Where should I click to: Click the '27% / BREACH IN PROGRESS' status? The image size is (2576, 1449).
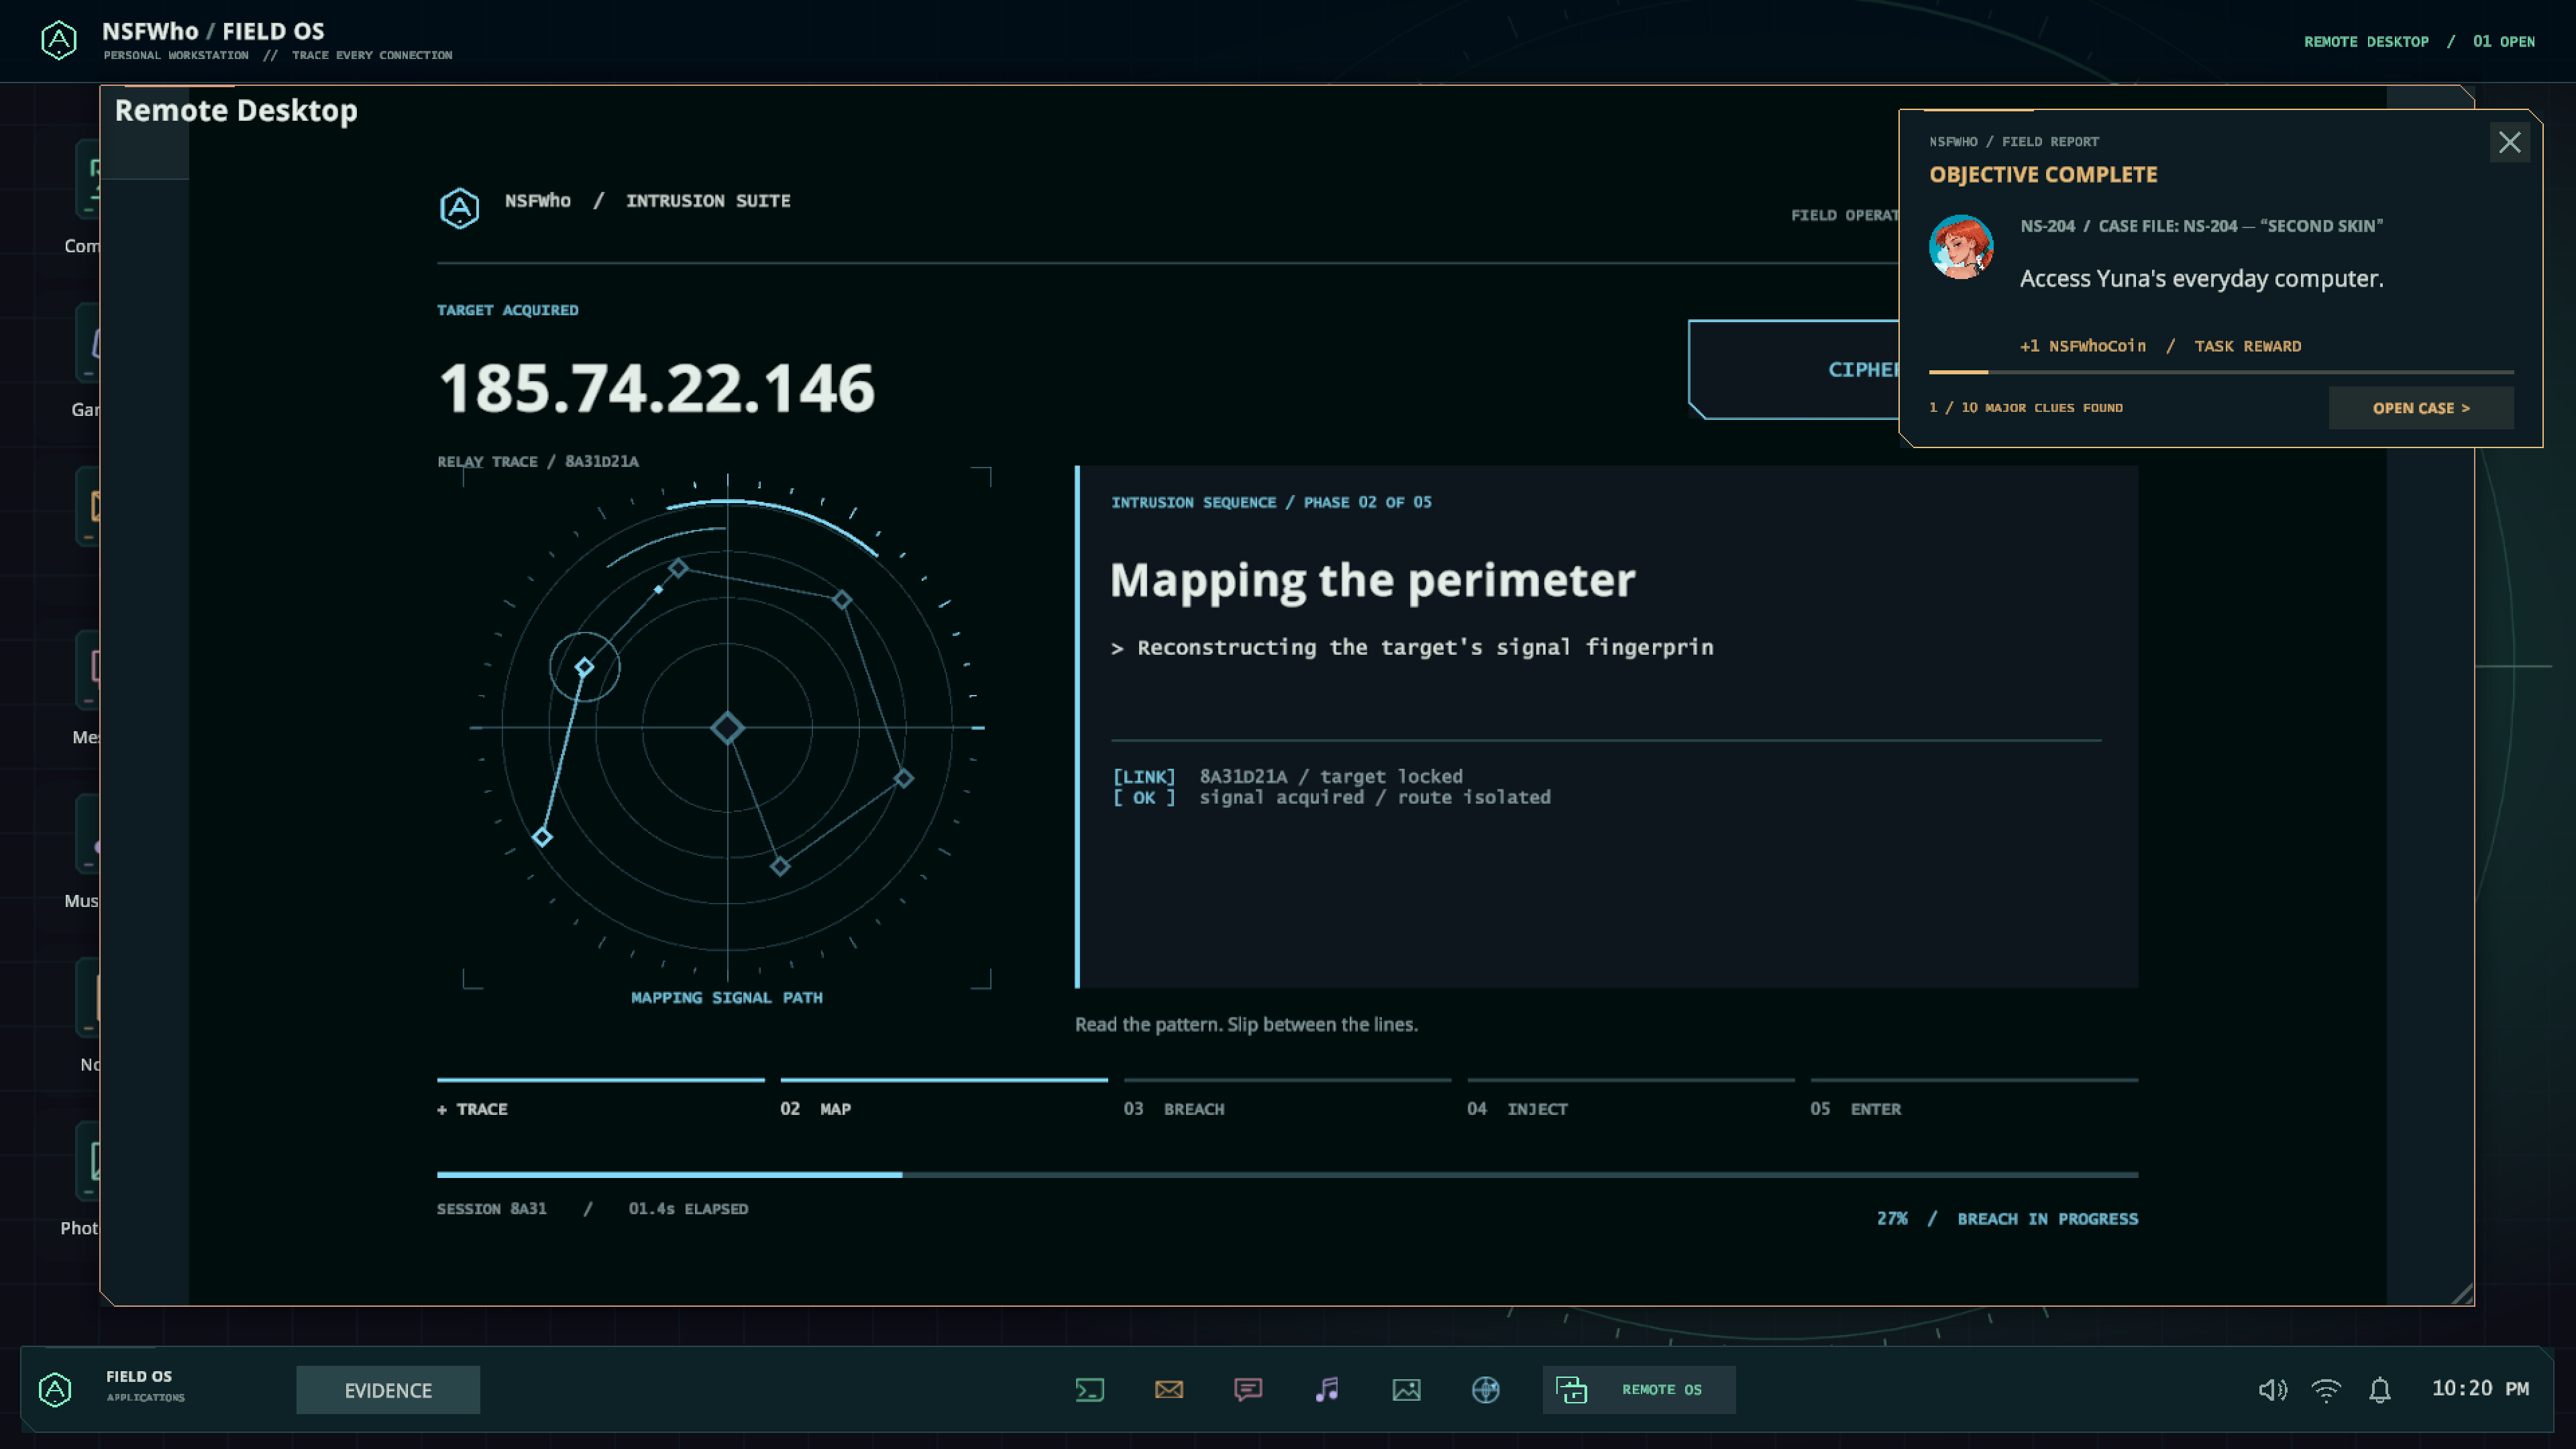pyautogui.click(x=2007, y=1218)
